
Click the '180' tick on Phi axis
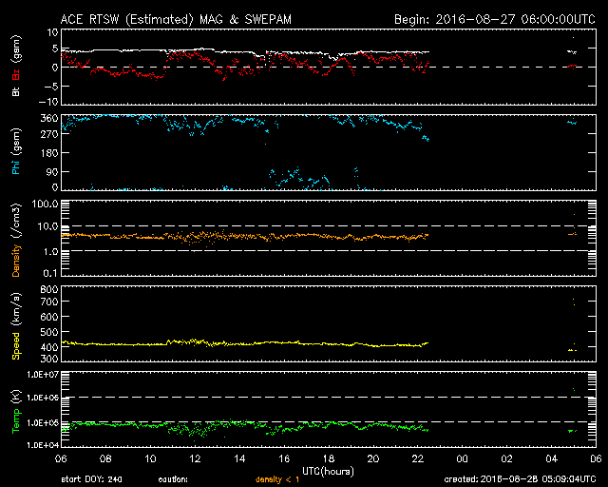tap(49, 153)
